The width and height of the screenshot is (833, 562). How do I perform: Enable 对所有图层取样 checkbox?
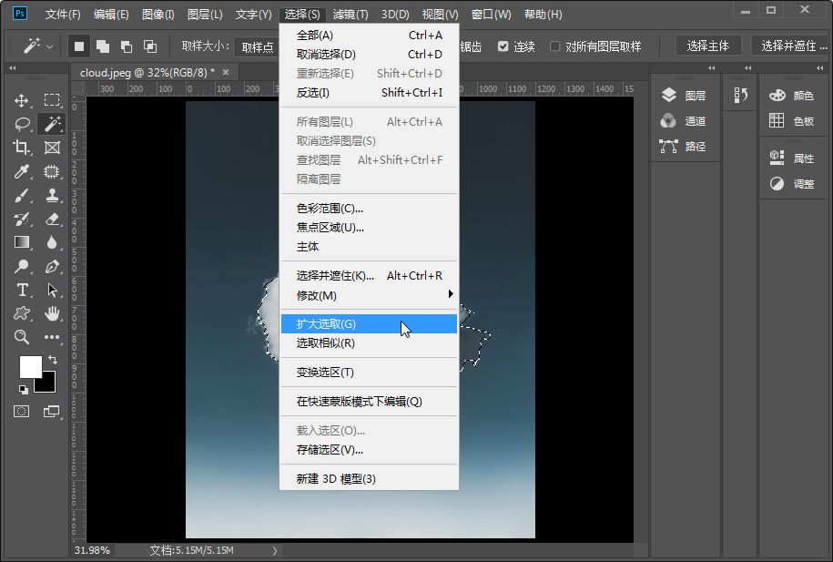555,46
